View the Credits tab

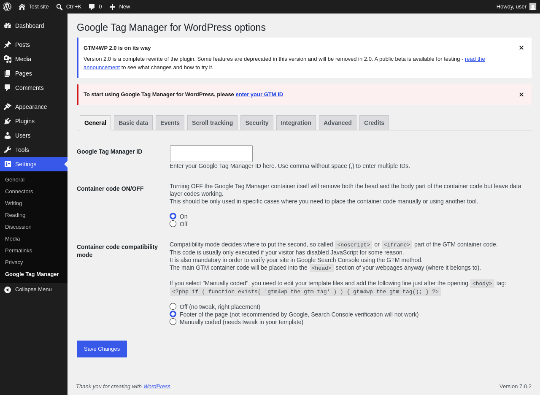(374, 123)
